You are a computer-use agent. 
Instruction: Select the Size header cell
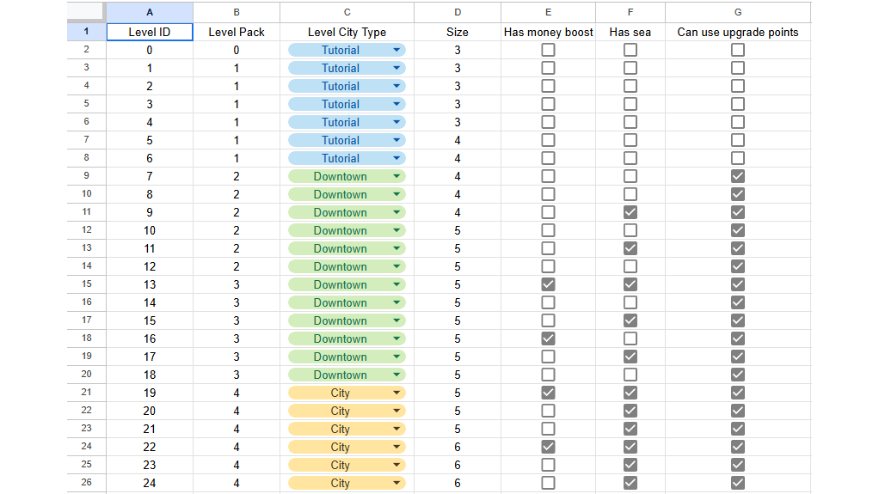[x=458, y=32]
